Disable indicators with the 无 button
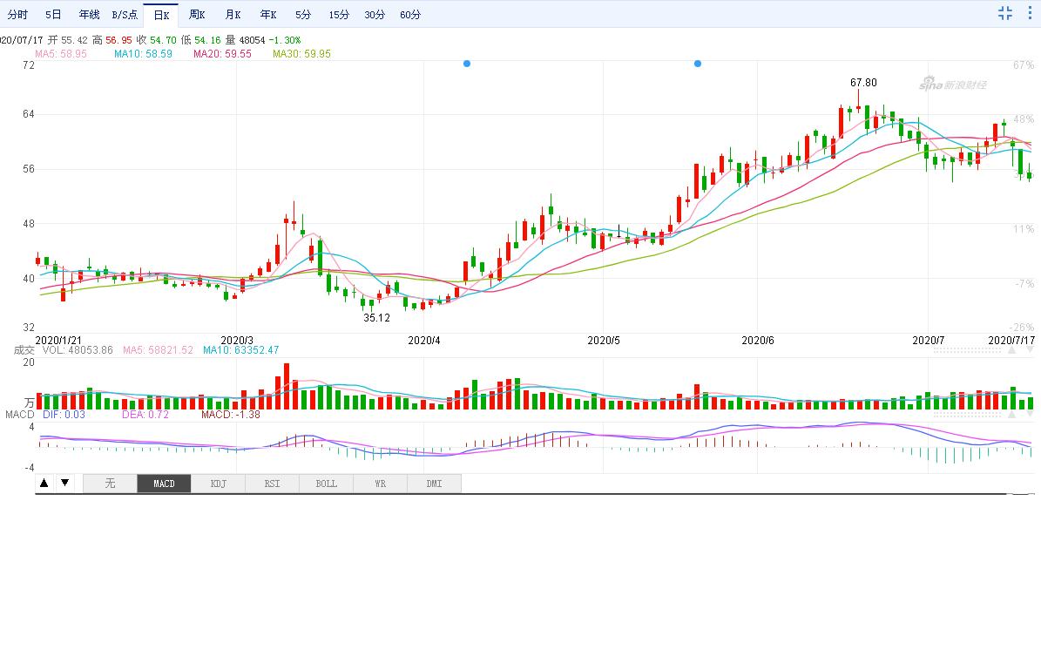 click(110, 484)
